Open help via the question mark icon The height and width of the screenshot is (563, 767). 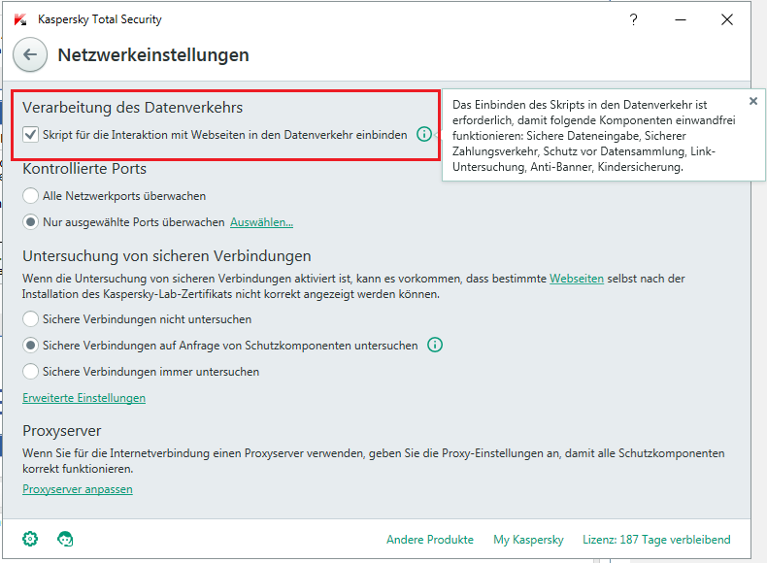(x=633, y=19)
